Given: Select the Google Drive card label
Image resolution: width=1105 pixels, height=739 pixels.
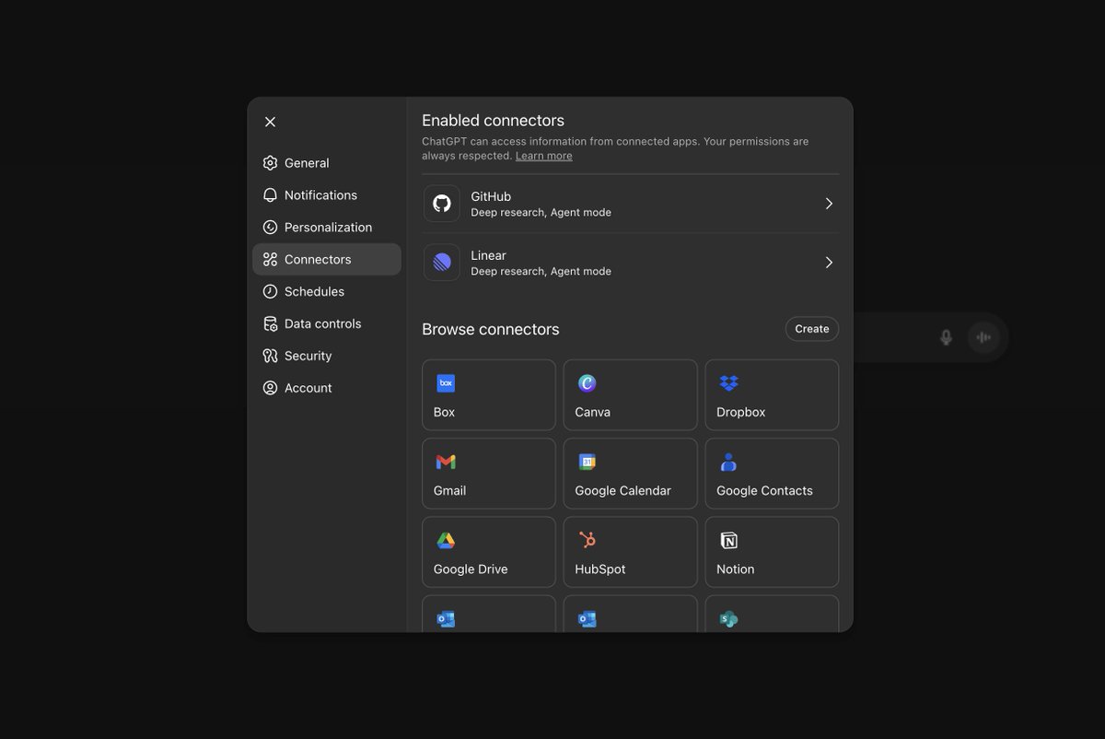Looking at the screenshot, I should pyautogui.click(x=471, y=569).
